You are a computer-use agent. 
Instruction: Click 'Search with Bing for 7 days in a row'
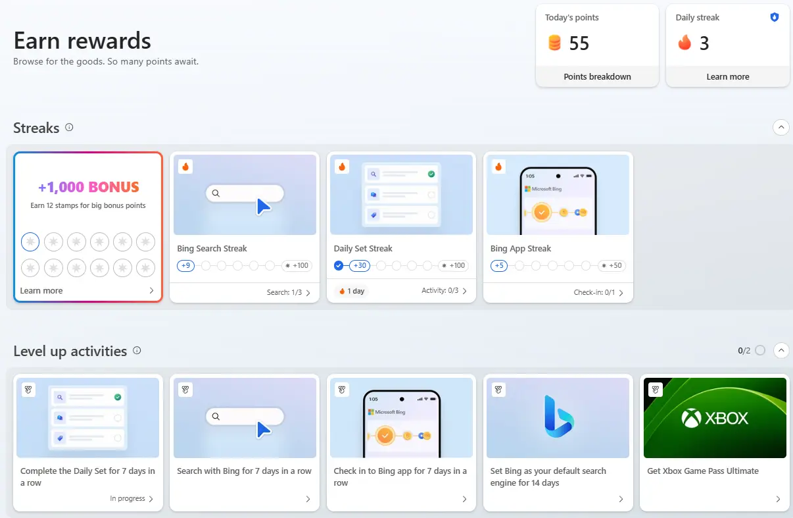coord(244,471)
